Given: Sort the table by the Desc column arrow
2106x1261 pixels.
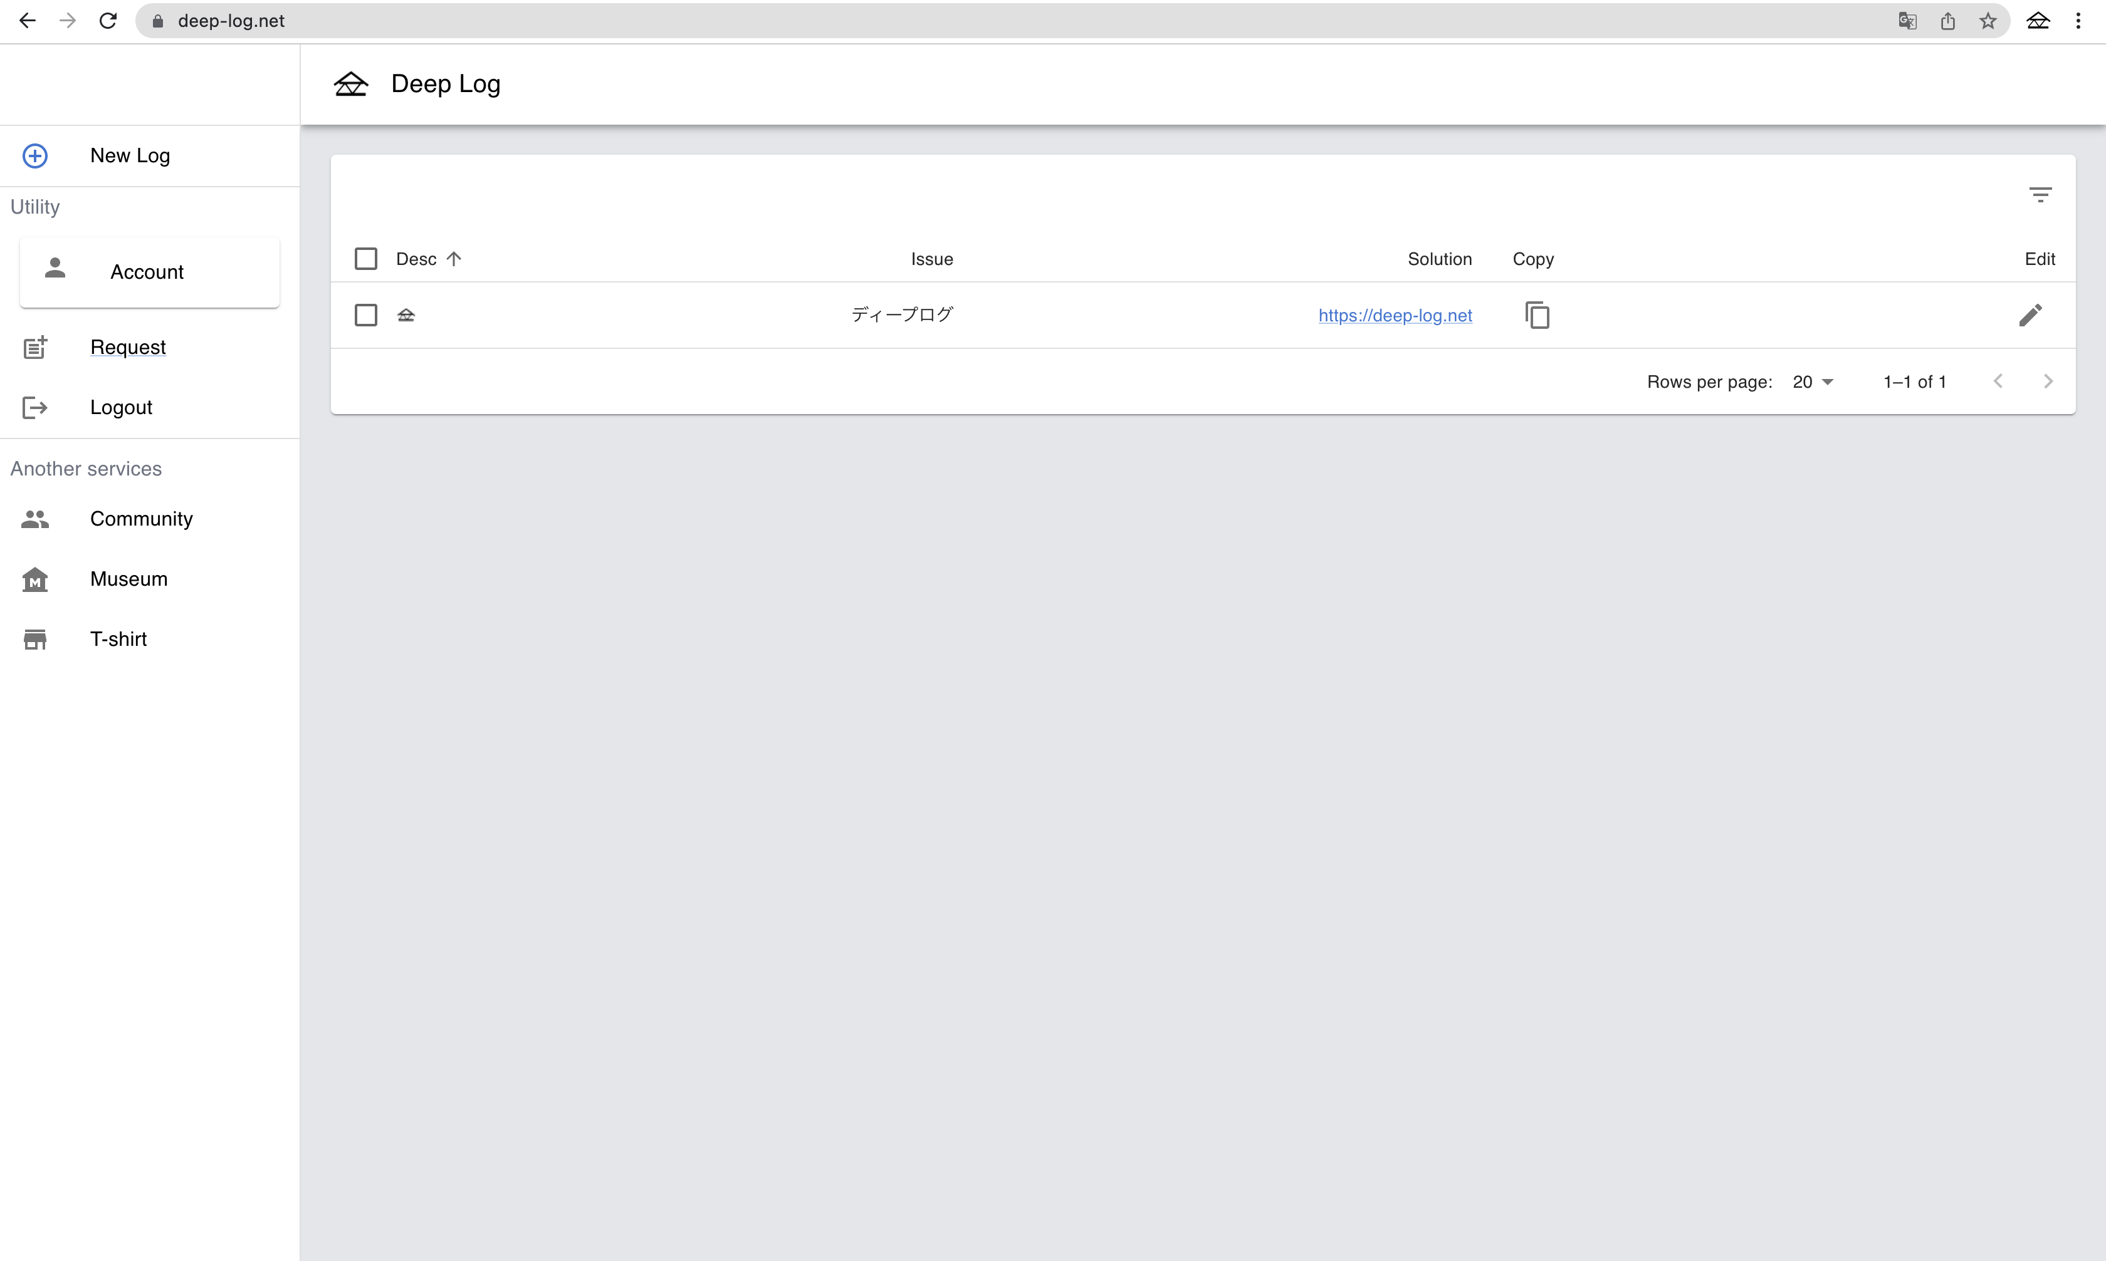Looking at the screenshot, I should click(x=454, y=258).
